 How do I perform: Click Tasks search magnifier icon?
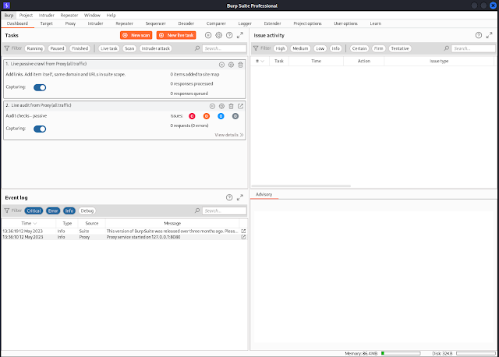(x=197, y=48)
